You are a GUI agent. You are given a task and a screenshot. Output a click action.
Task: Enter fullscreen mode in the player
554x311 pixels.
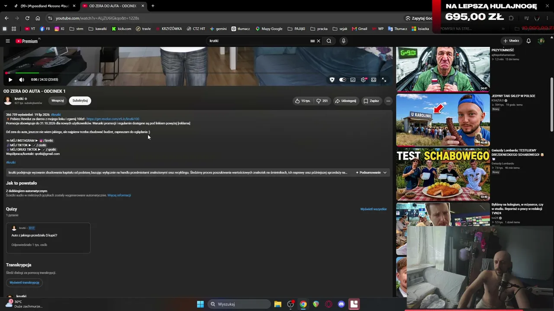point(384,79)
